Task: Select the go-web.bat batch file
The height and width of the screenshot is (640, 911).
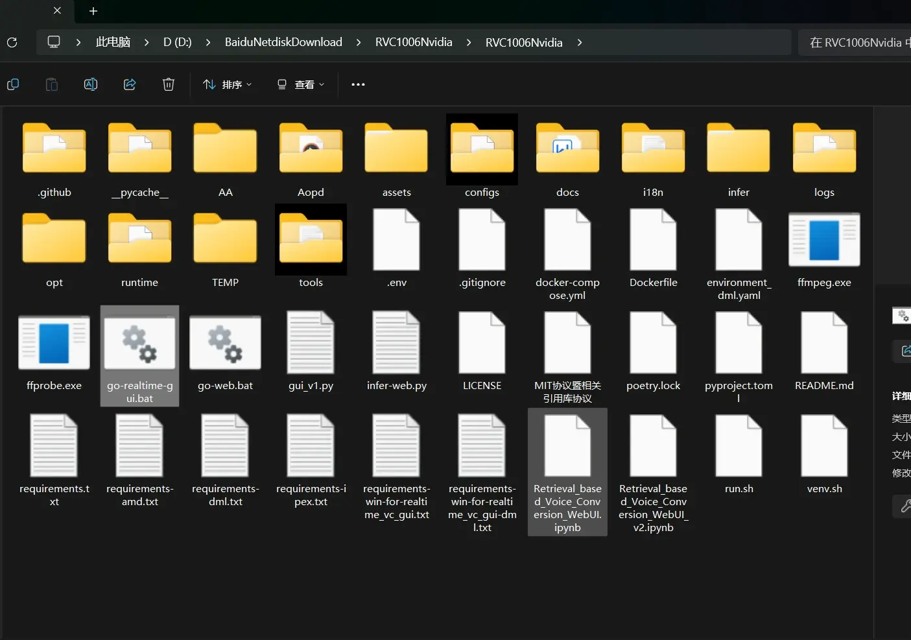Action: point(226,353)
